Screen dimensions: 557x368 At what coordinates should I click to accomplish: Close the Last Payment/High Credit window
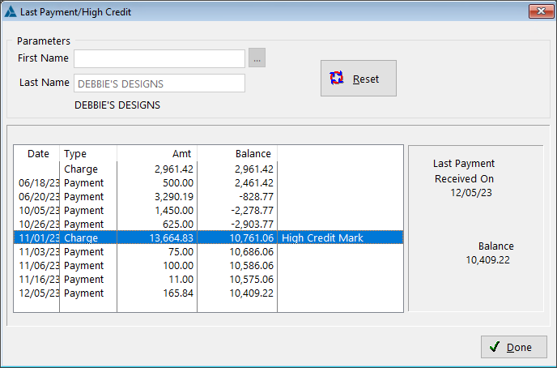[541, 11]
